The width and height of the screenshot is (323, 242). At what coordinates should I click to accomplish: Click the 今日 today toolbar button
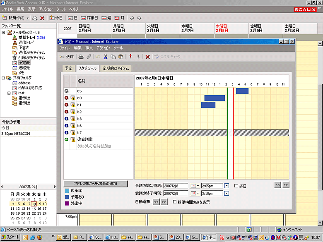point(56,18)
